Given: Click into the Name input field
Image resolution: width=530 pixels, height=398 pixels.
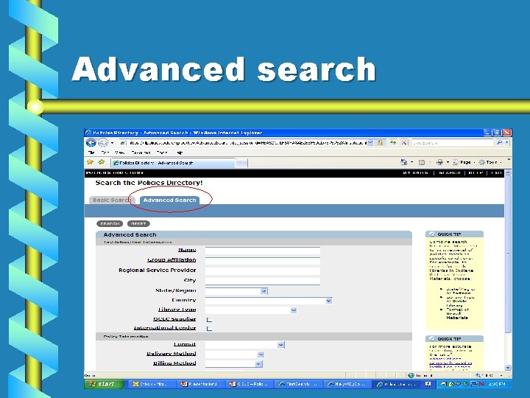Looking at the screenshot, I should 263,251.
